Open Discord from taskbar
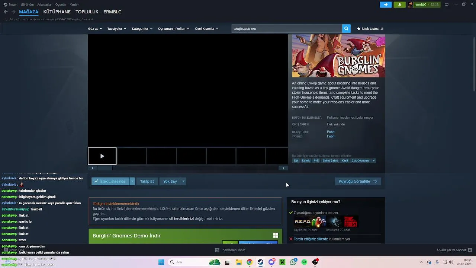Image resolution: width=476 pixels, height=268 pixels. coord(271,262)
